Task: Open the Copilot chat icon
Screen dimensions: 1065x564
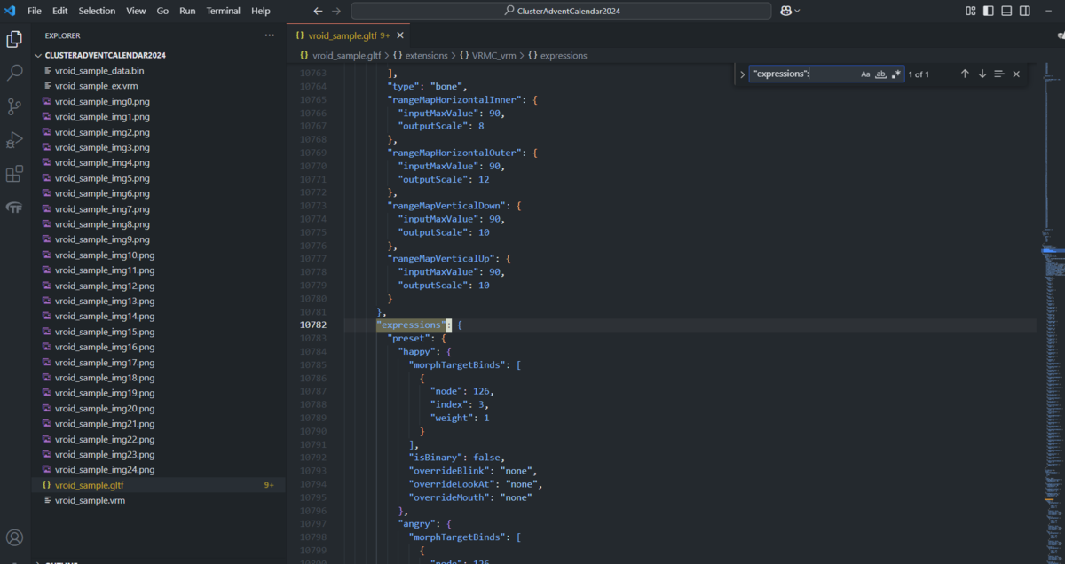Action: (x=785, y=11)
